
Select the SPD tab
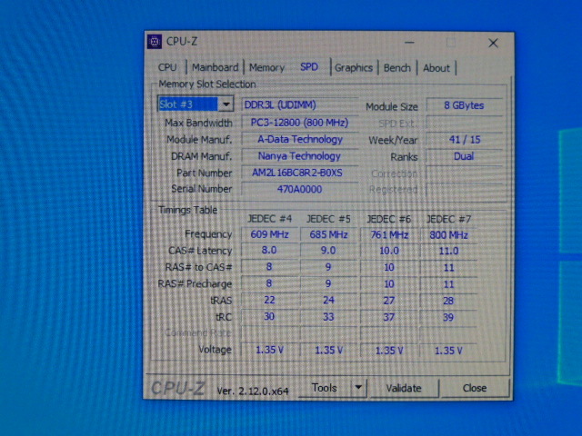pyautogui.click(x=309, y=67)
